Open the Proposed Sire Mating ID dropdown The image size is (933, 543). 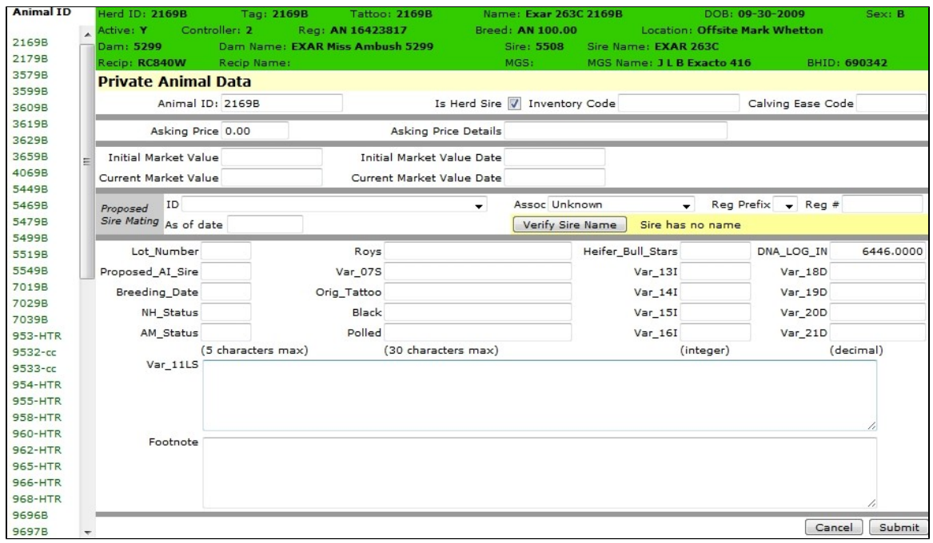coord(334,204)
